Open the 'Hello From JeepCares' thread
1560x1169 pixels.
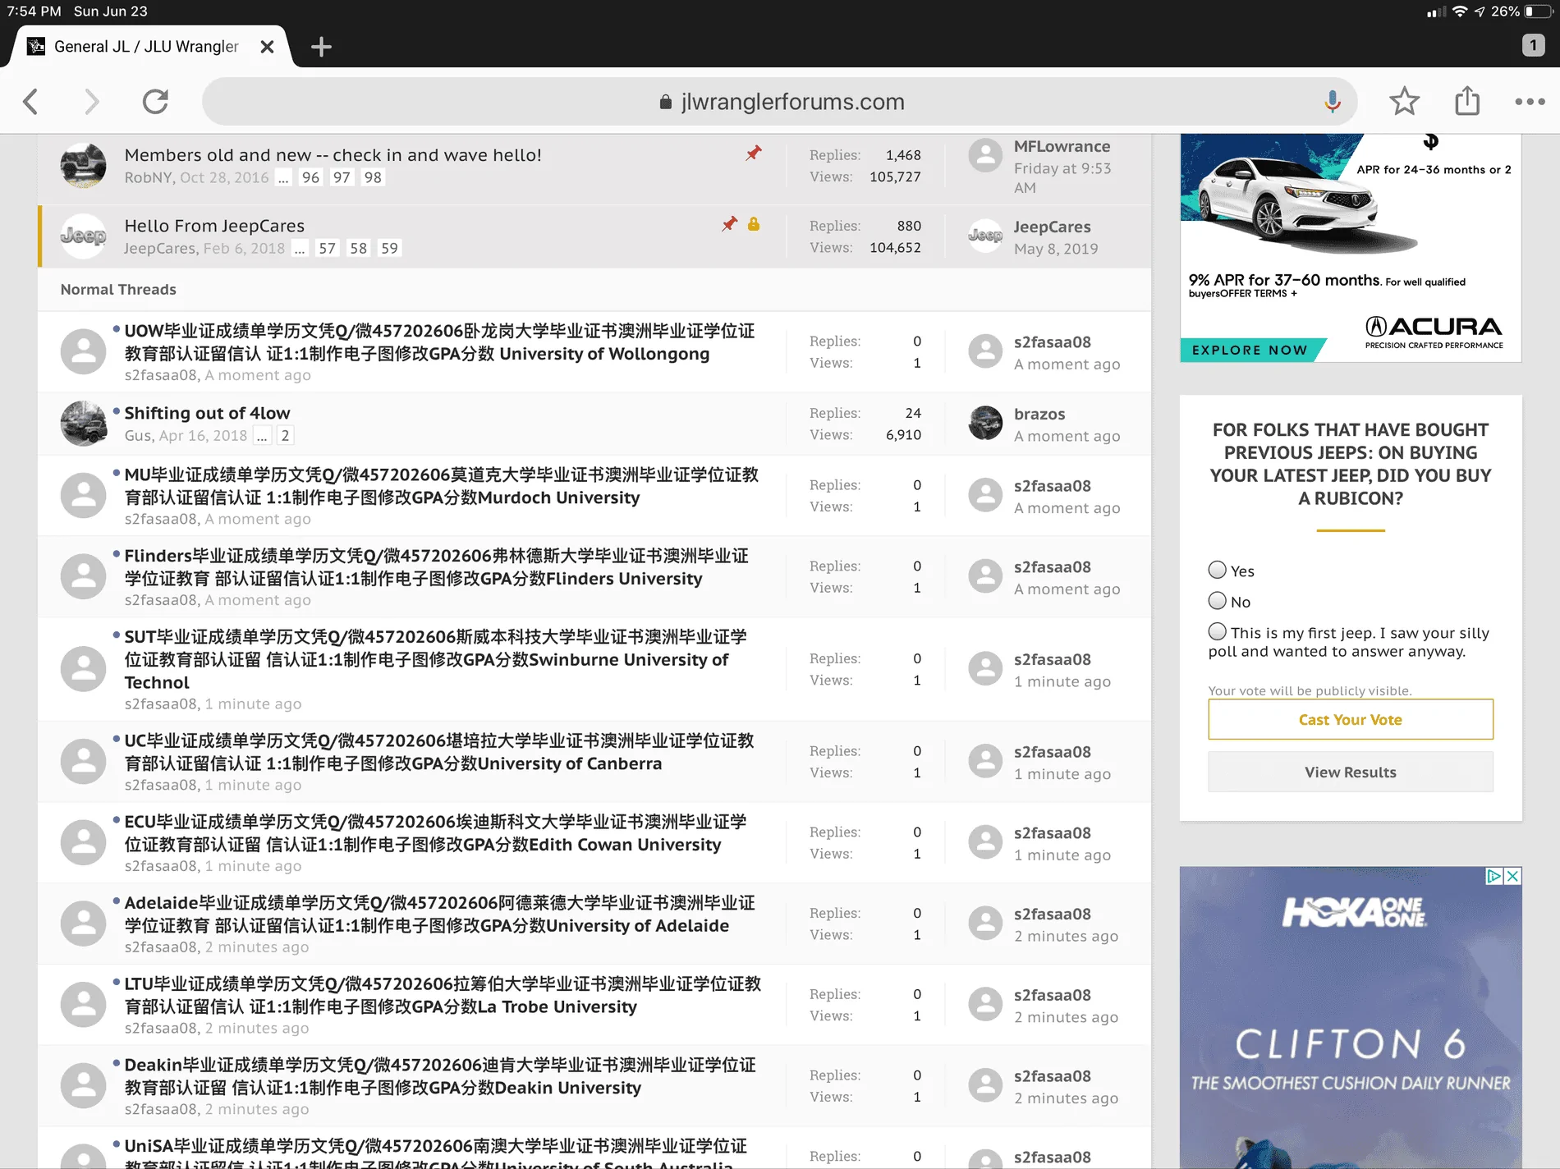[x=214, y=226]
